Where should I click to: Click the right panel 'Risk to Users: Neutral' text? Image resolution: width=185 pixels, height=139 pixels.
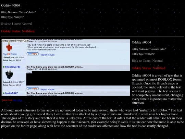pos(147,61)
